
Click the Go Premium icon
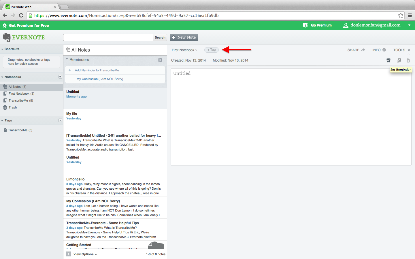tap(305, 25)
